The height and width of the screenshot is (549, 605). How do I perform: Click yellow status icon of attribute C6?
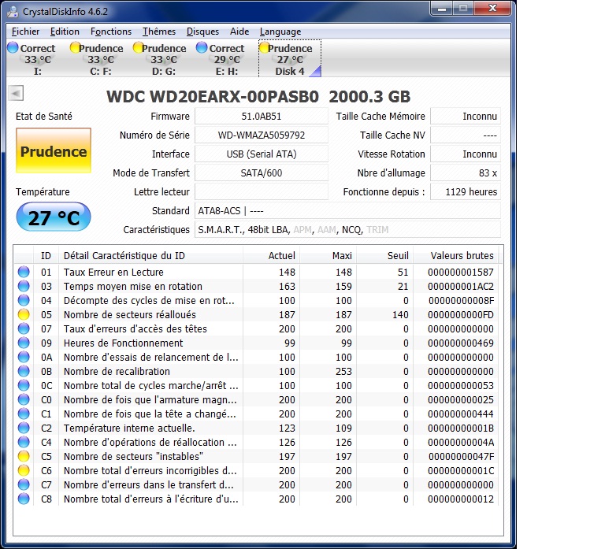tap(24, 470)
